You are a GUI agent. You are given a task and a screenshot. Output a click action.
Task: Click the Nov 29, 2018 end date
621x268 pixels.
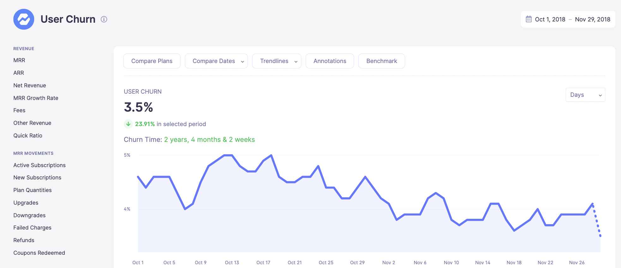click(x=592, y=19)
